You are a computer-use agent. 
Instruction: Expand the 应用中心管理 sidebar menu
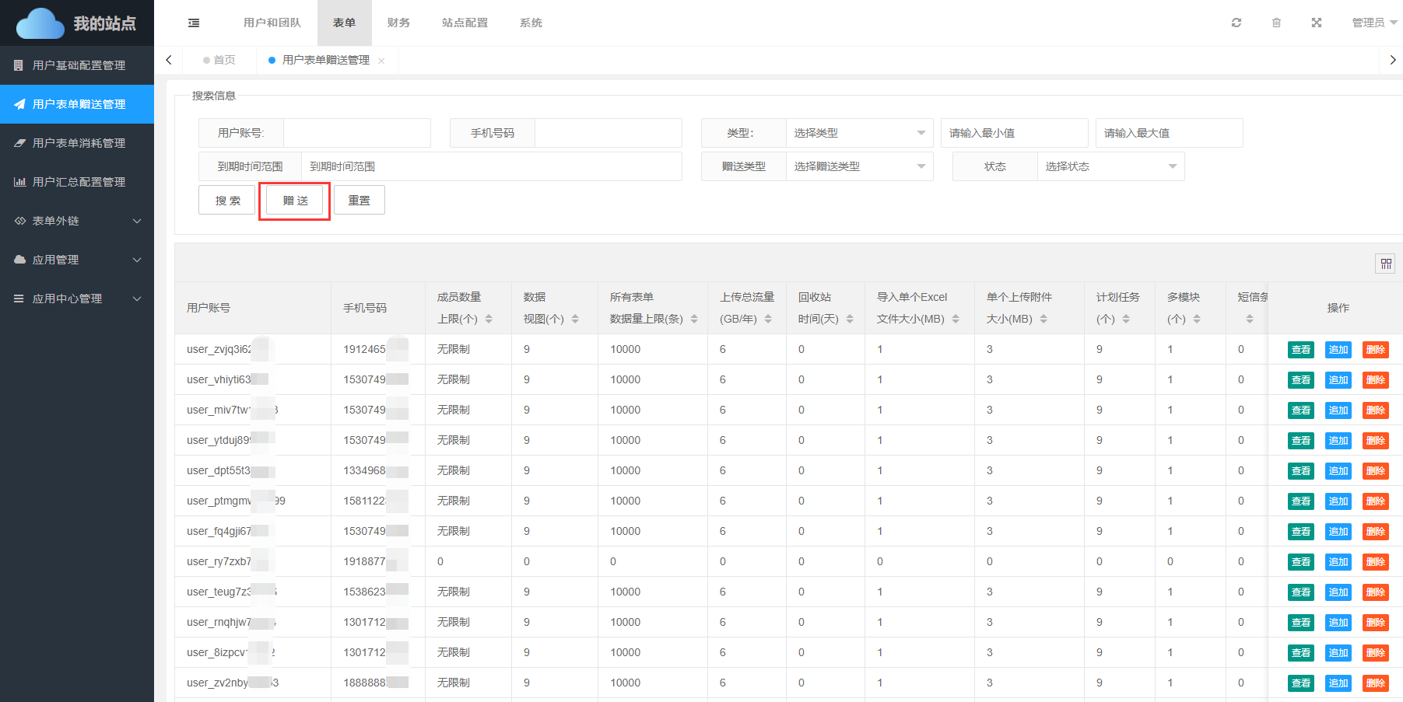click(x=77, y=299)
